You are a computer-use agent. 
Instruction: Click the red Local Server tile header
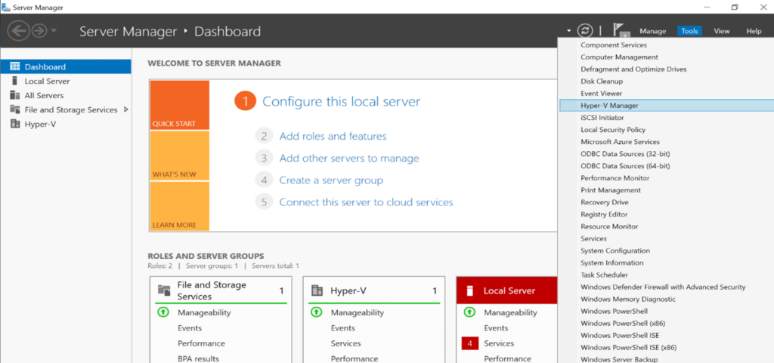(x=507, y=291)
